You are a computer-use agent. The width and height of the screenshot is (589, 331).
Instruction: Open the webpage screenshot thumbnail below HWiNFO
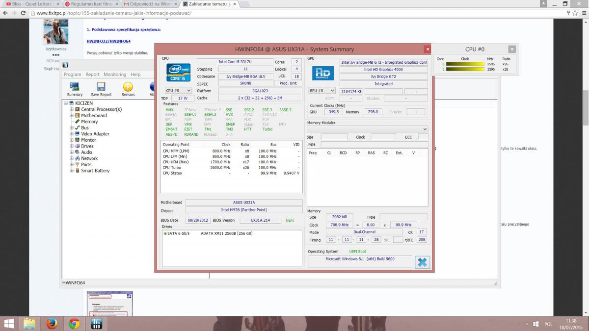click(109, 304)
